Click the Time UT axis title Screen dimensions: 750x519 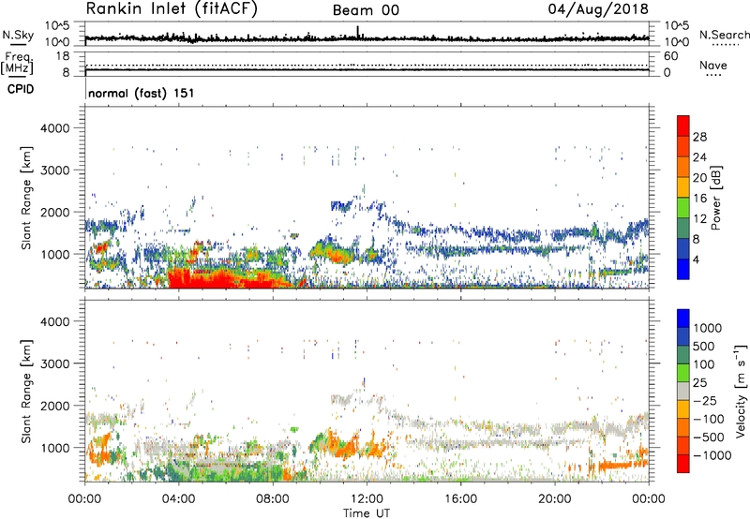(367, 512)
